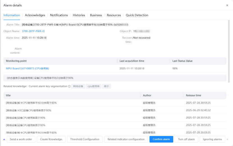
Task: Open Threshold Configuration
Action: 85,139
